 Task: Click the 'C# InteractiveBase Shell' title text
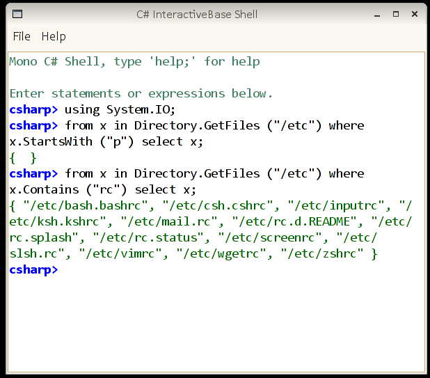point(197,14)
